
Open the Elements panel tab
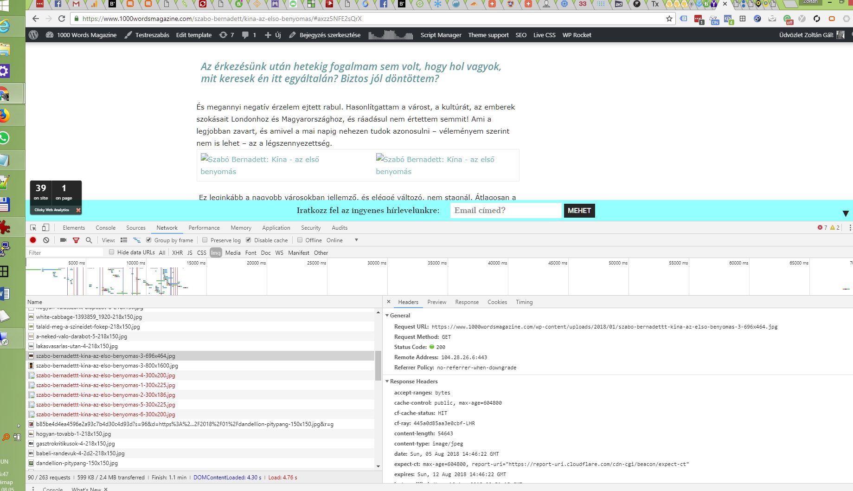pos(74,227)
